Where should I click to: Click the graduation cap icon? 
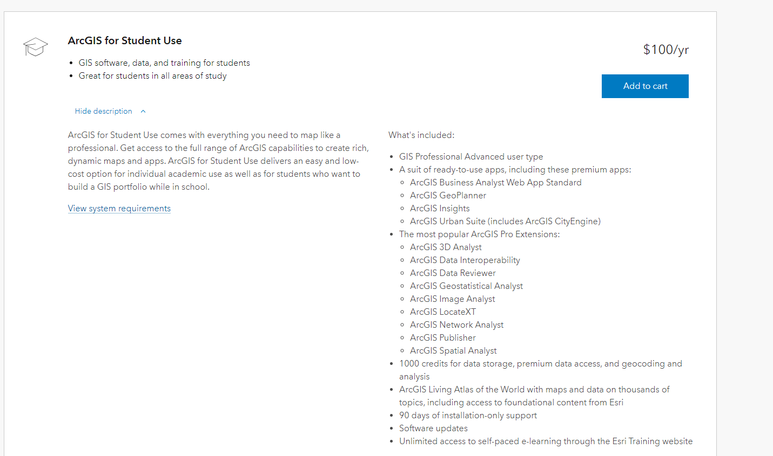pos(35,47)
